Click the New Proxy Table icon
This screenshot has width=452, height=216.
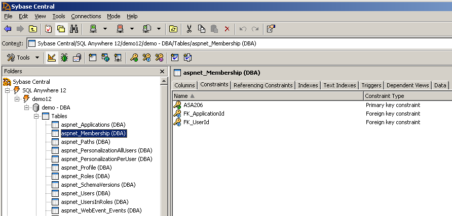click(x=118, y=58)
